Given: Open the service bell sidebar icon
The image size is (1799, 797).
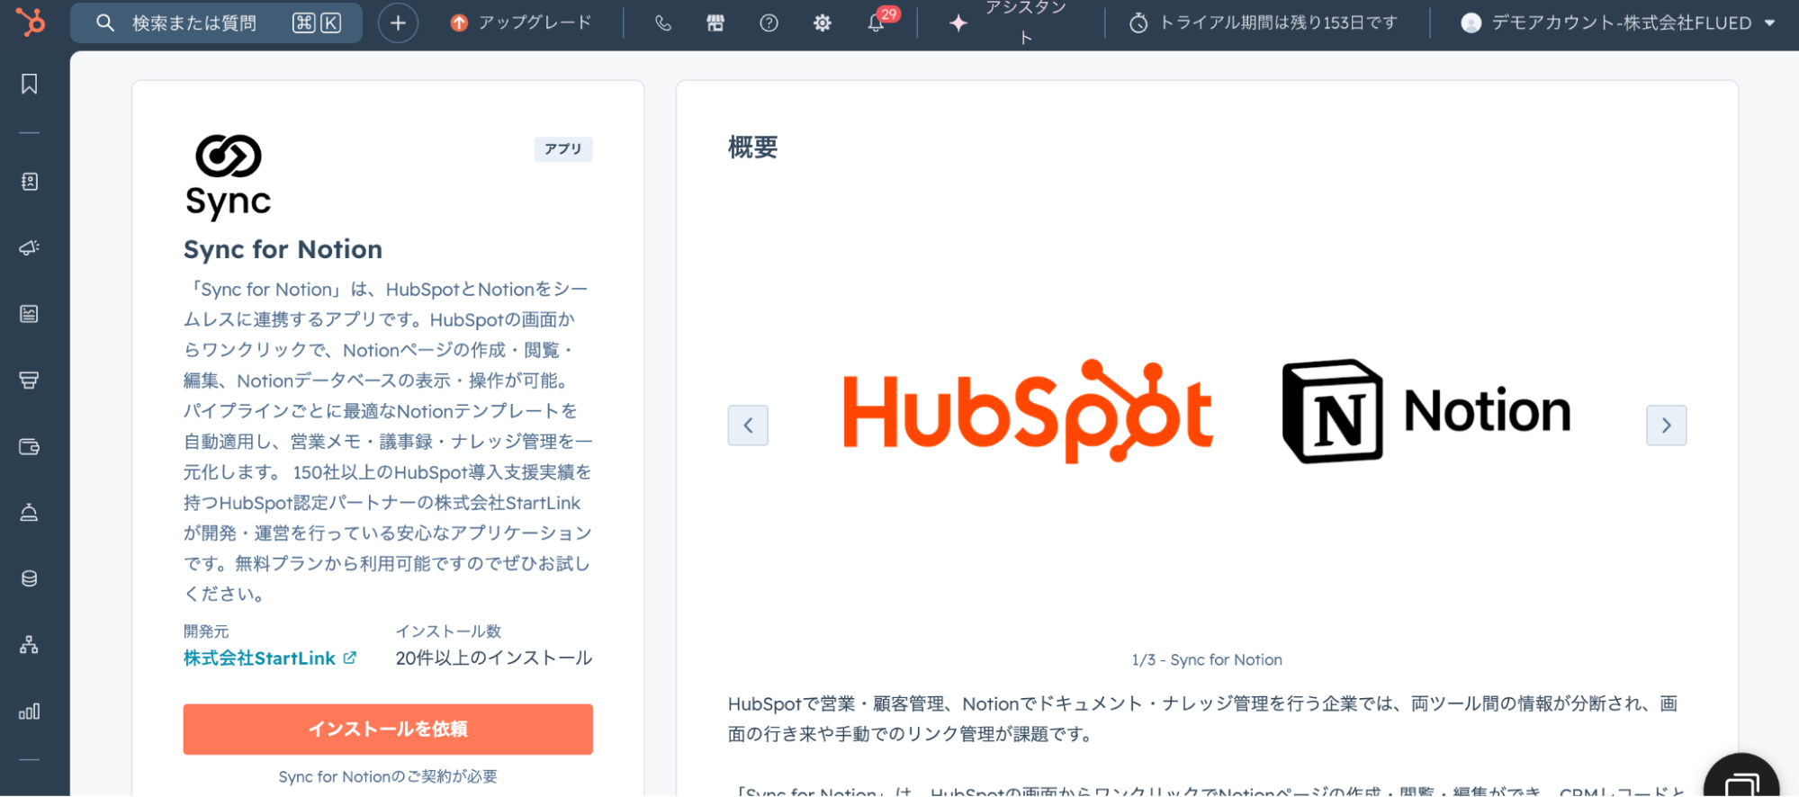Looking at the screenshot, I should [x=30, y=513].
